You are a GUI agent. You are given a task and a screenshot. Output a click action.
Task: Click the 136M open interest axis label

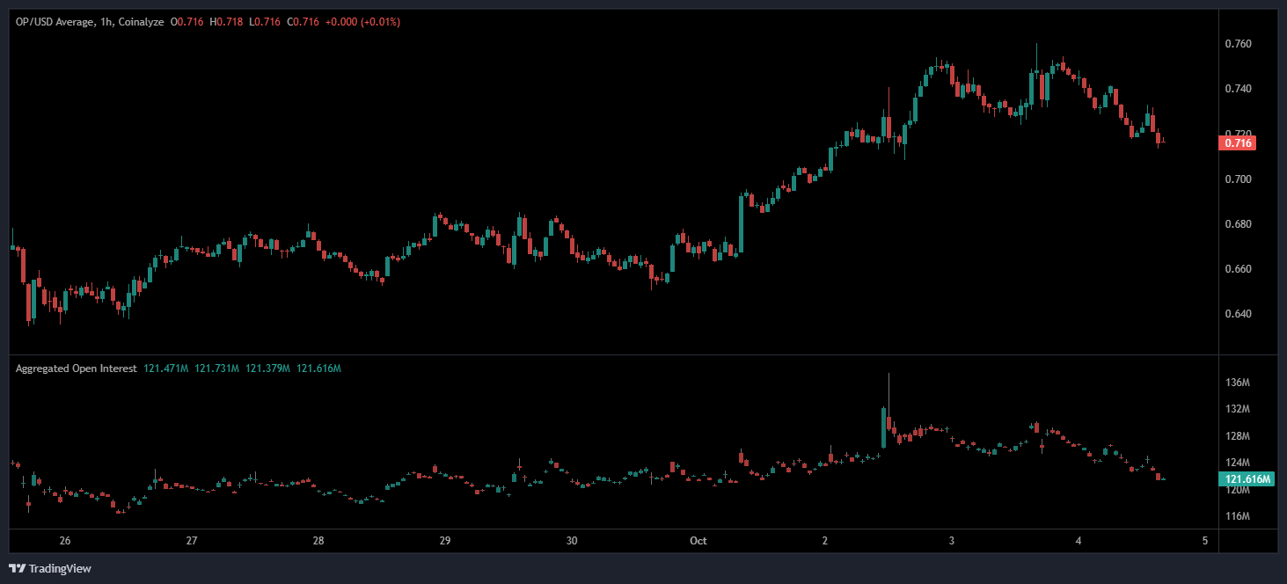coord(1238,383)
